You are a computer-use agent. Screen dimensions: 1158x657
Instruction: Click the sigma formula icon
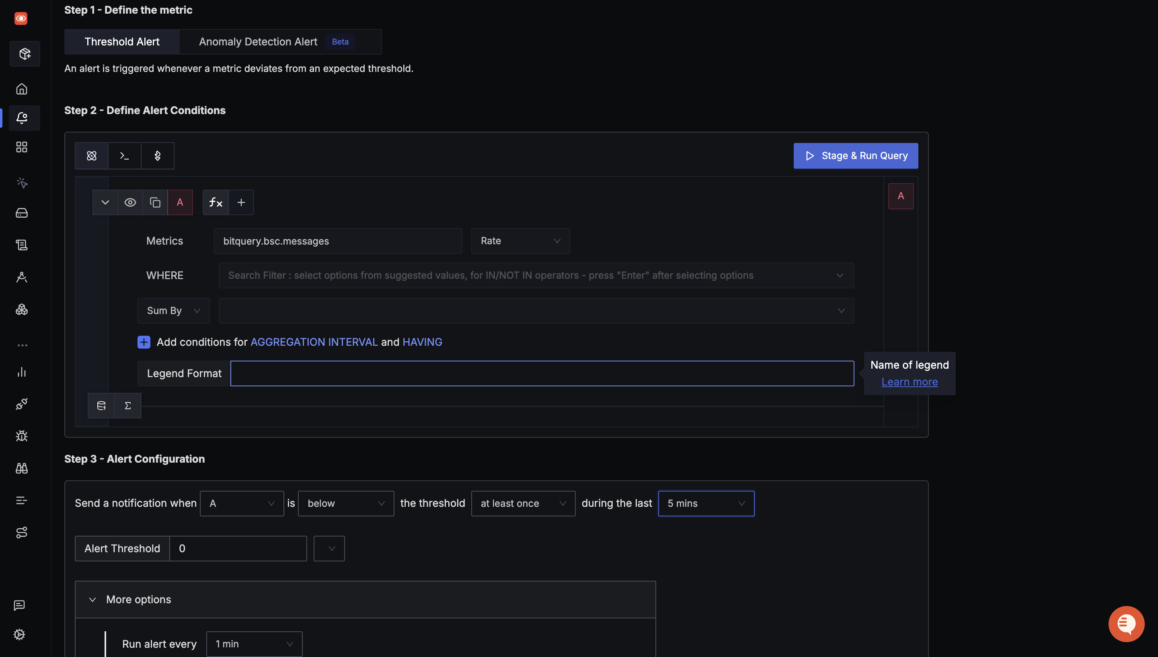tap(128, 406)
